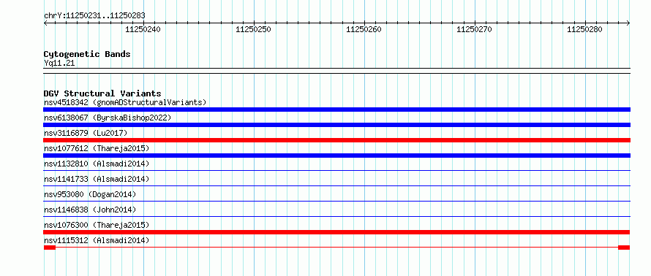
Task: Click the nsv4518342 gnomAD variant label
Action: tap(125, 102)
